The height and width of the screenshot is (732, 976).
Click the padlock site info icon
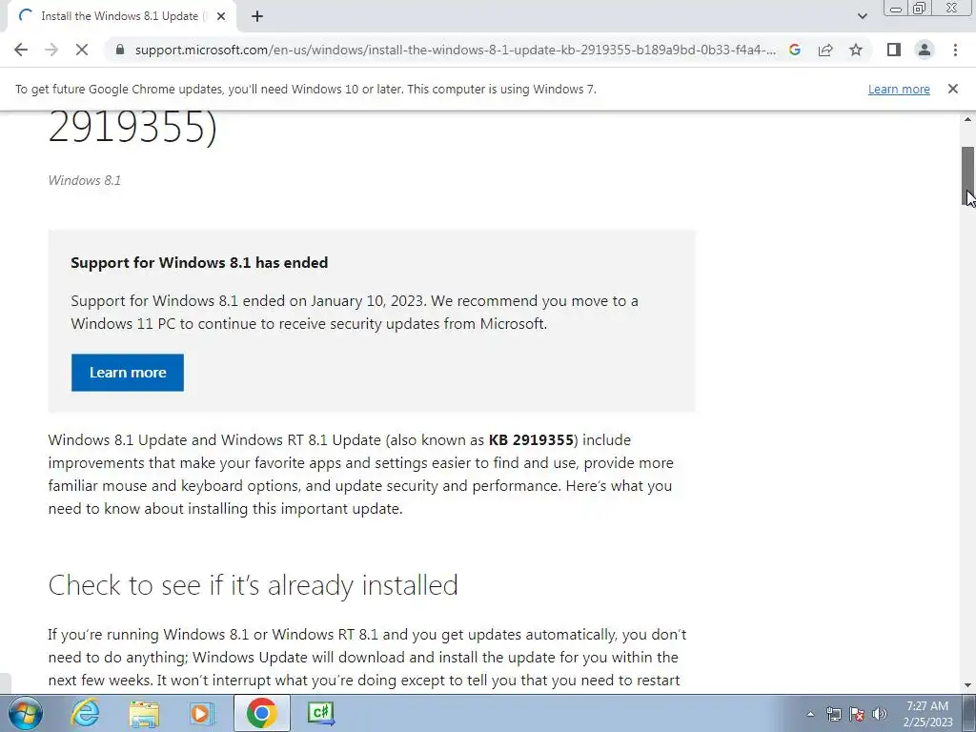[120, 50]
